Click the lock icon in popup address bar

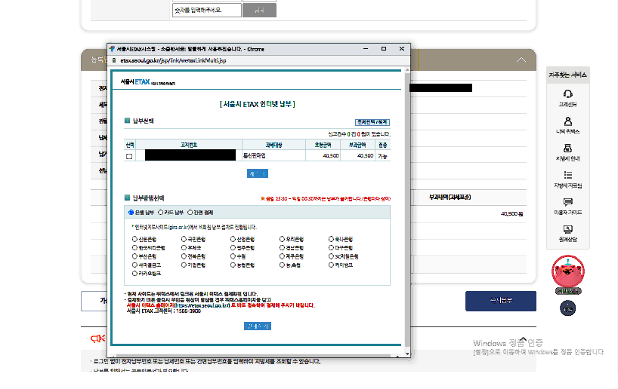coord(114,60)
